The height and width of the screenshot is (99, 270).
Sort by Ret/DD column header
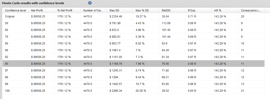tap(172, 10)
